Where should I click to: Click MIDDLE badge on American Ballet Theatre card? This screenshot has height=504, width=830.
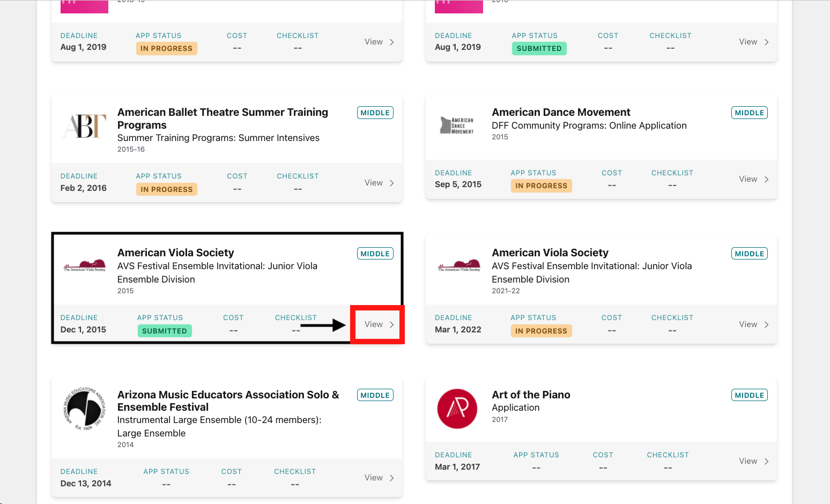[x=375, y=113]
